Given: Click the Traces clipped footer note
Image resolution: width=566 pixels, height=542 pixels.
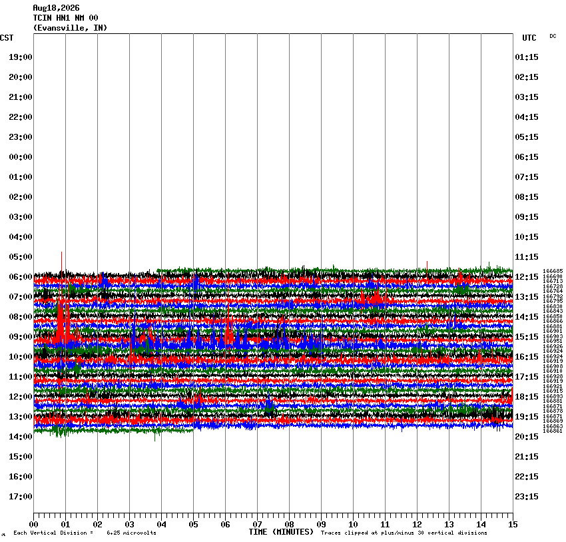Looking at the screenshot, I should (x=404, y=533).
